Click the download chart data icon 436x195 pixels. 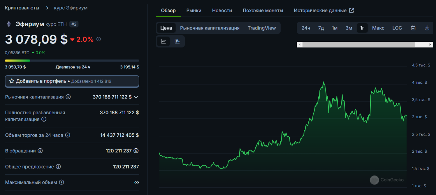tap(427, 28)
